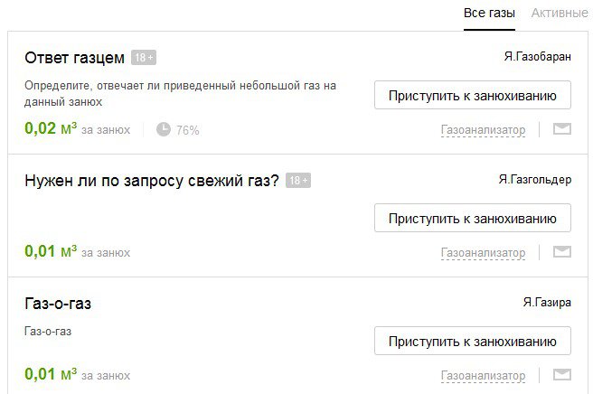The height and width of the screenshot is (394, 593).
Task: Click envelope icon in Газ-о-газ row
Action: point(562,375)
